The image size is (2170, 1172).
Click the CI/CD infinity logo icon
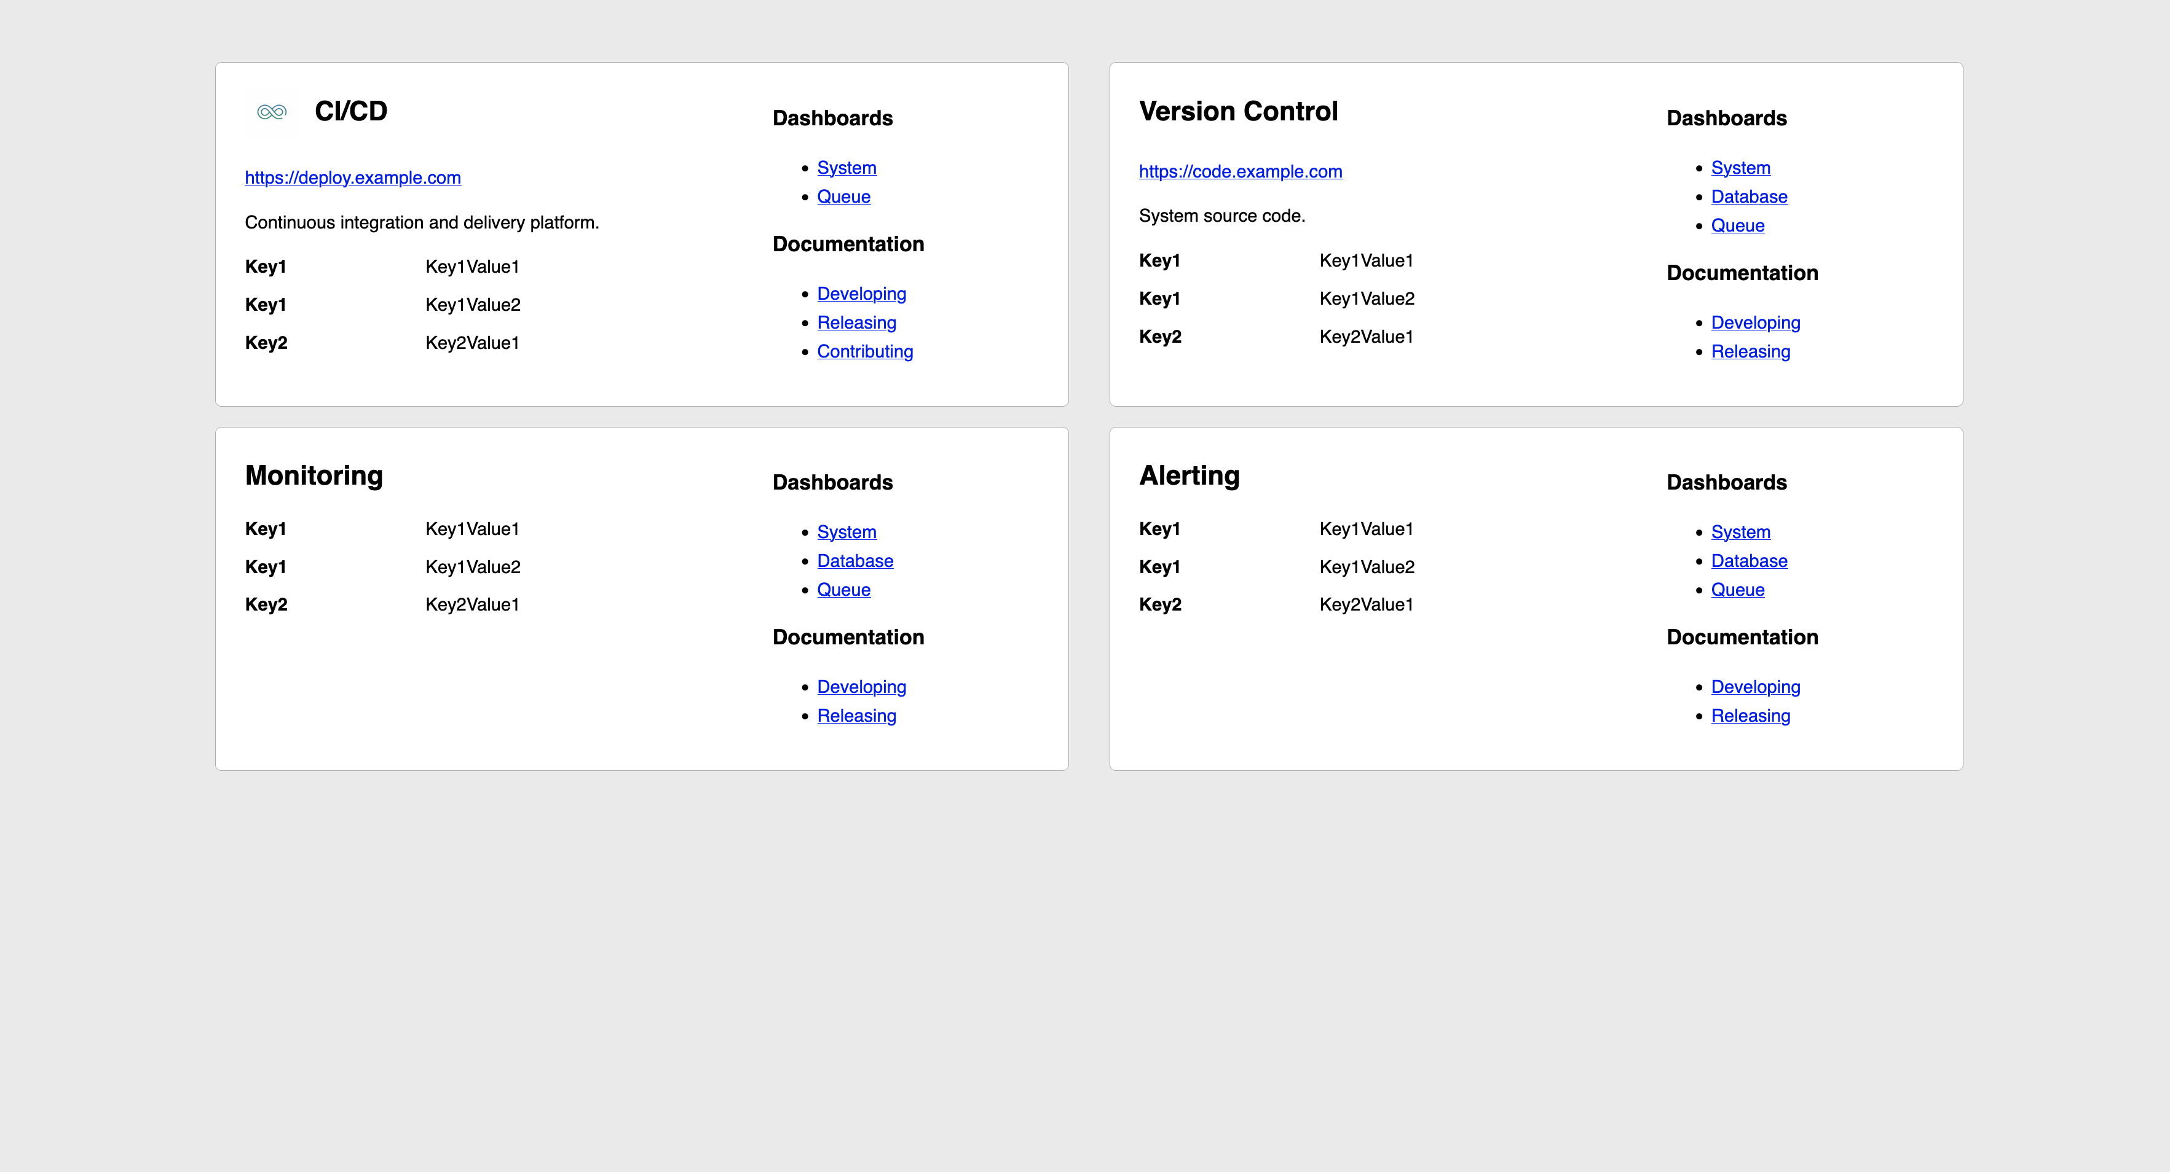click(x=271, y=112)
